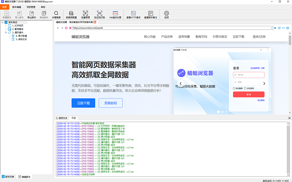Viewport: 292px width, 182px height.
Task: Click the 用户名 input field
Action: (248, 75)
